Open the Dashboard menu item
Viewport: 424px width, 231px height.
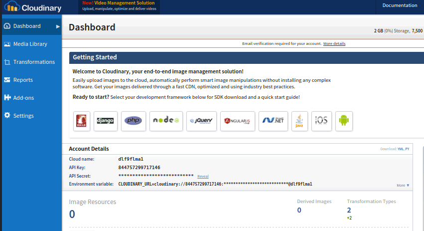click(32, 26)
